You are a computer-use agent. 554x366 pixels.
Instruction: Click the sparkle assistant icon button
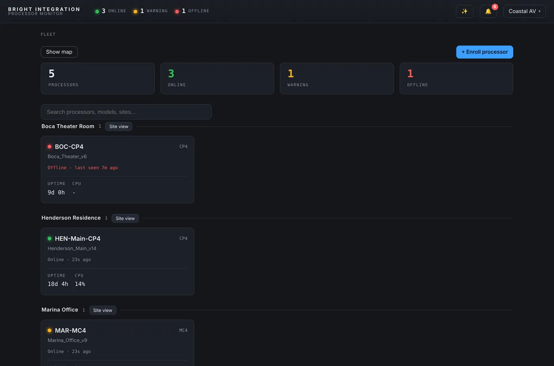click(x=465, y=11)
